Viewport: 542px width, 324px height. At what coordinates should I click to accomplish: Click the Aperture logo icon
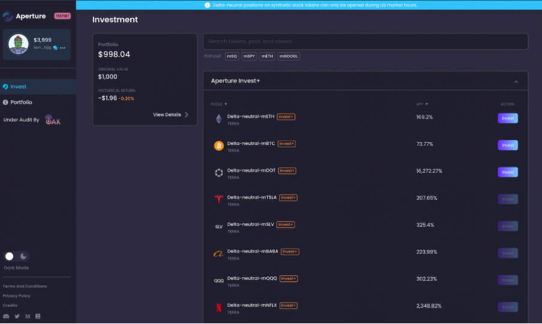pos(8,16)
